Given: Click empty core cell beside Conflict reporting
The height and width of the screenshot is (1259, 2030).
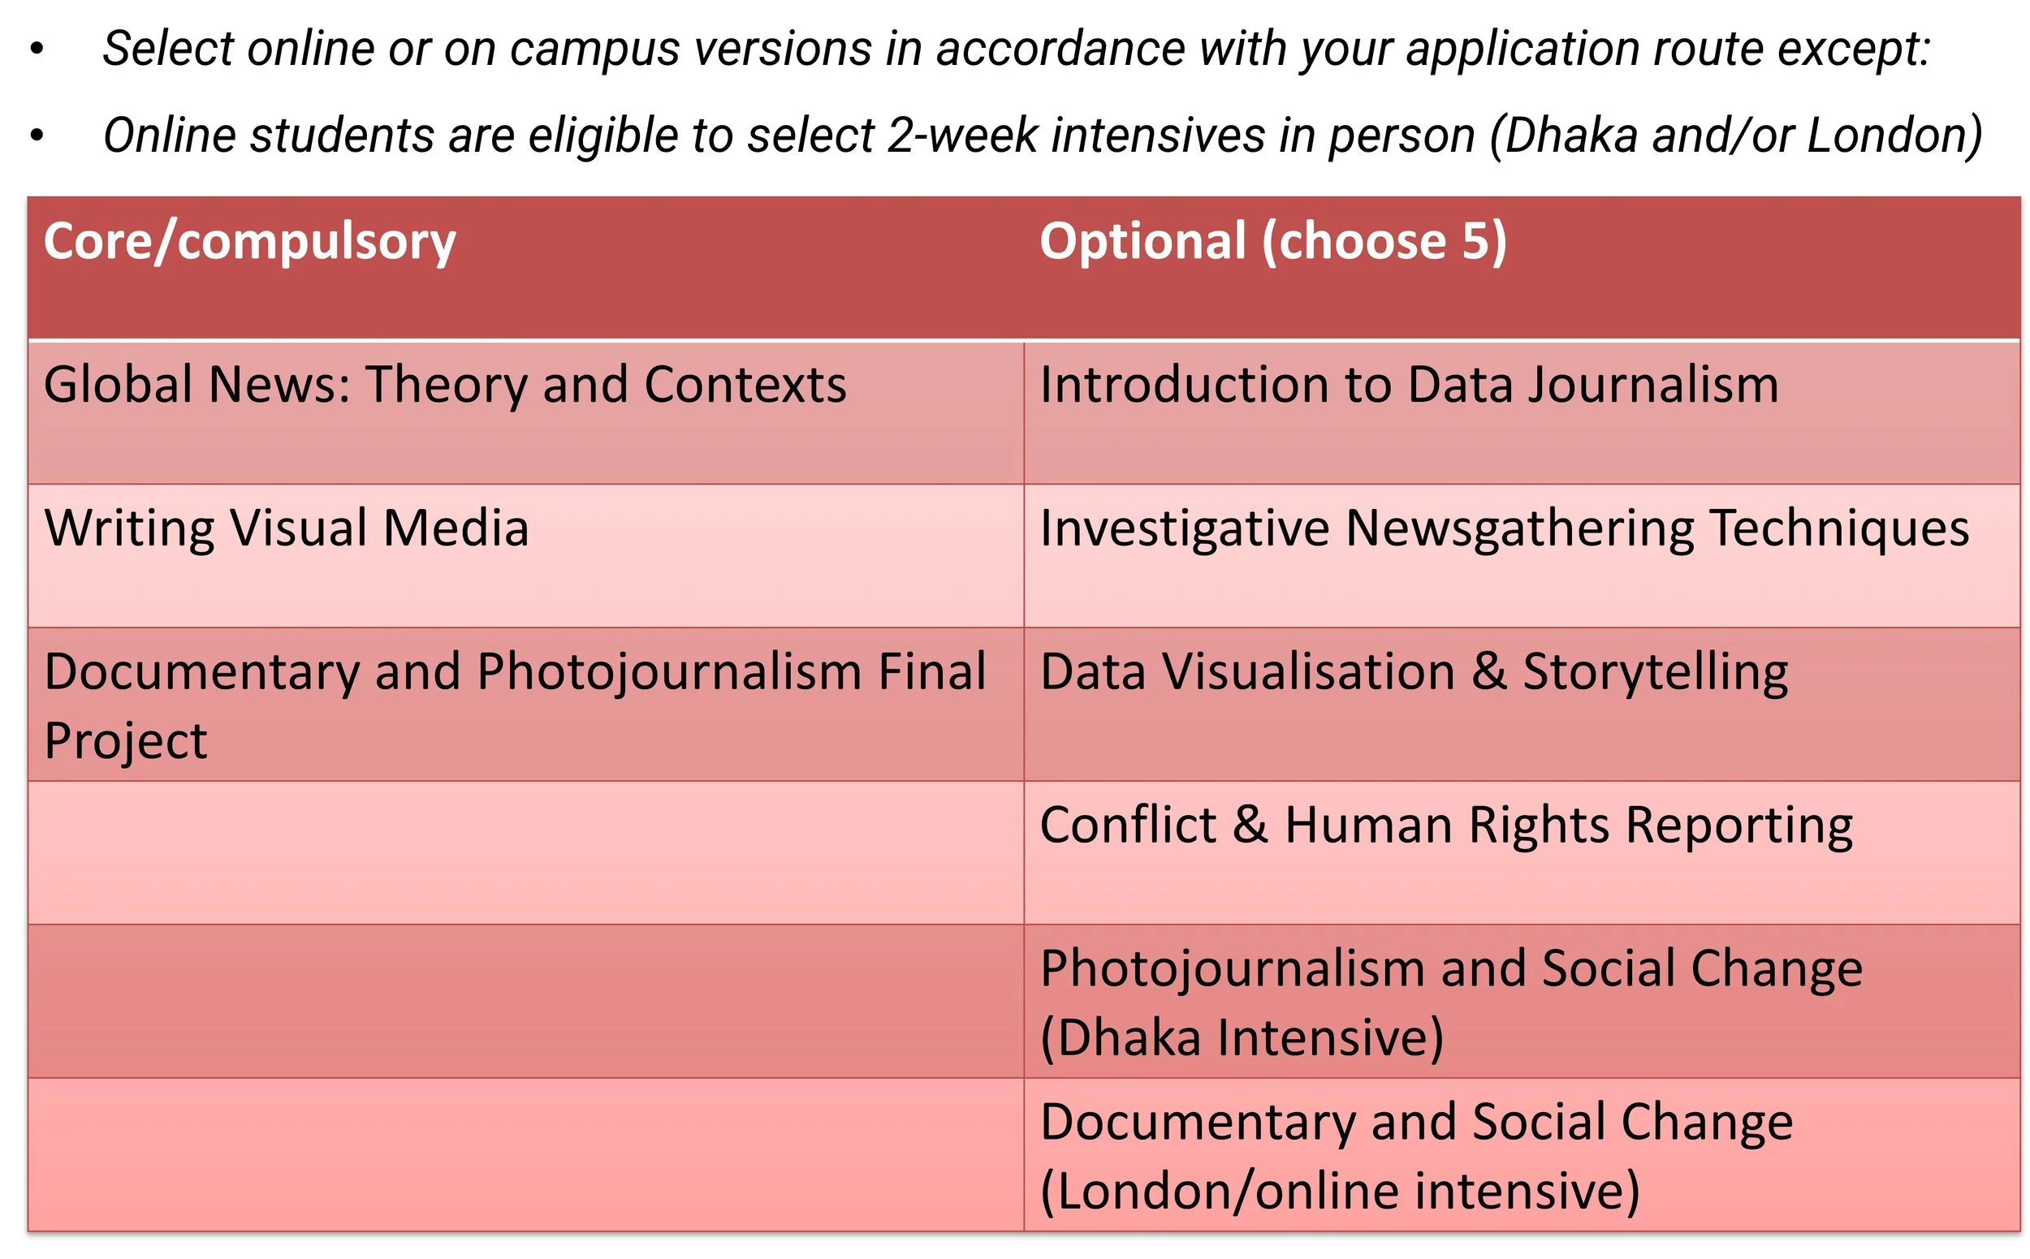Looking at the screenshot, I should (x=525, y=852).
